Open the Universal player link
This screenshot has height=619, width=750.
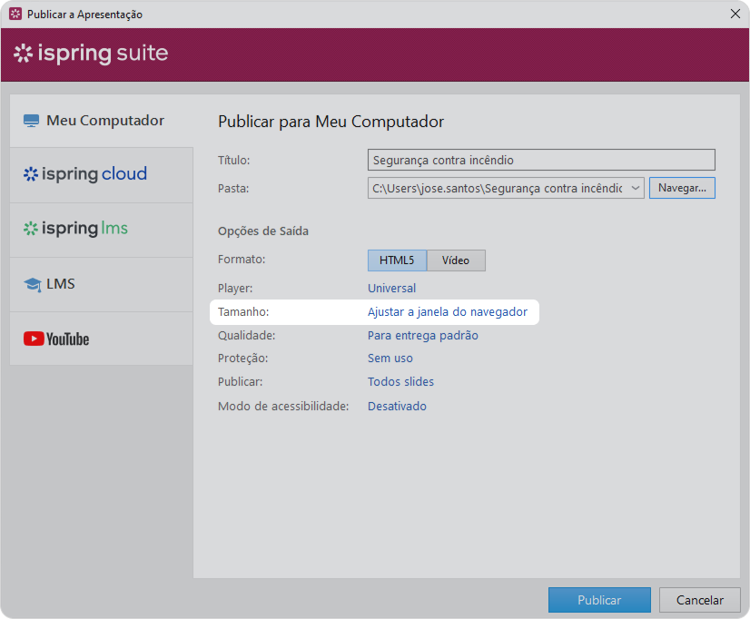(x=391, y=289)
